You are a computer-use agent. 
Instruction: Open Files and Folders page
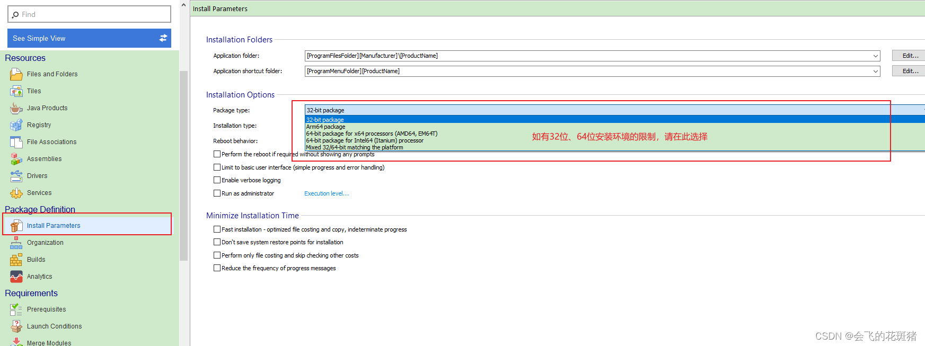click(52, 74)
